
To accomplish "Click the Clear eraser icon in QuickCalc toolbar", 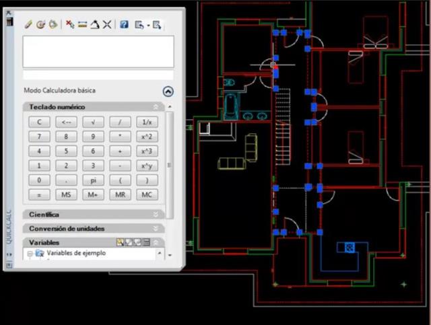I will tap(28, 24).
